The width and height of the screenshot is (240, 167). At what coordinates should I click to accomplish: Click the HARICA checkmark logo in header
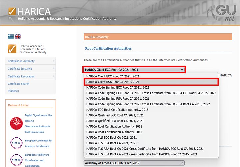click(12, 11)
